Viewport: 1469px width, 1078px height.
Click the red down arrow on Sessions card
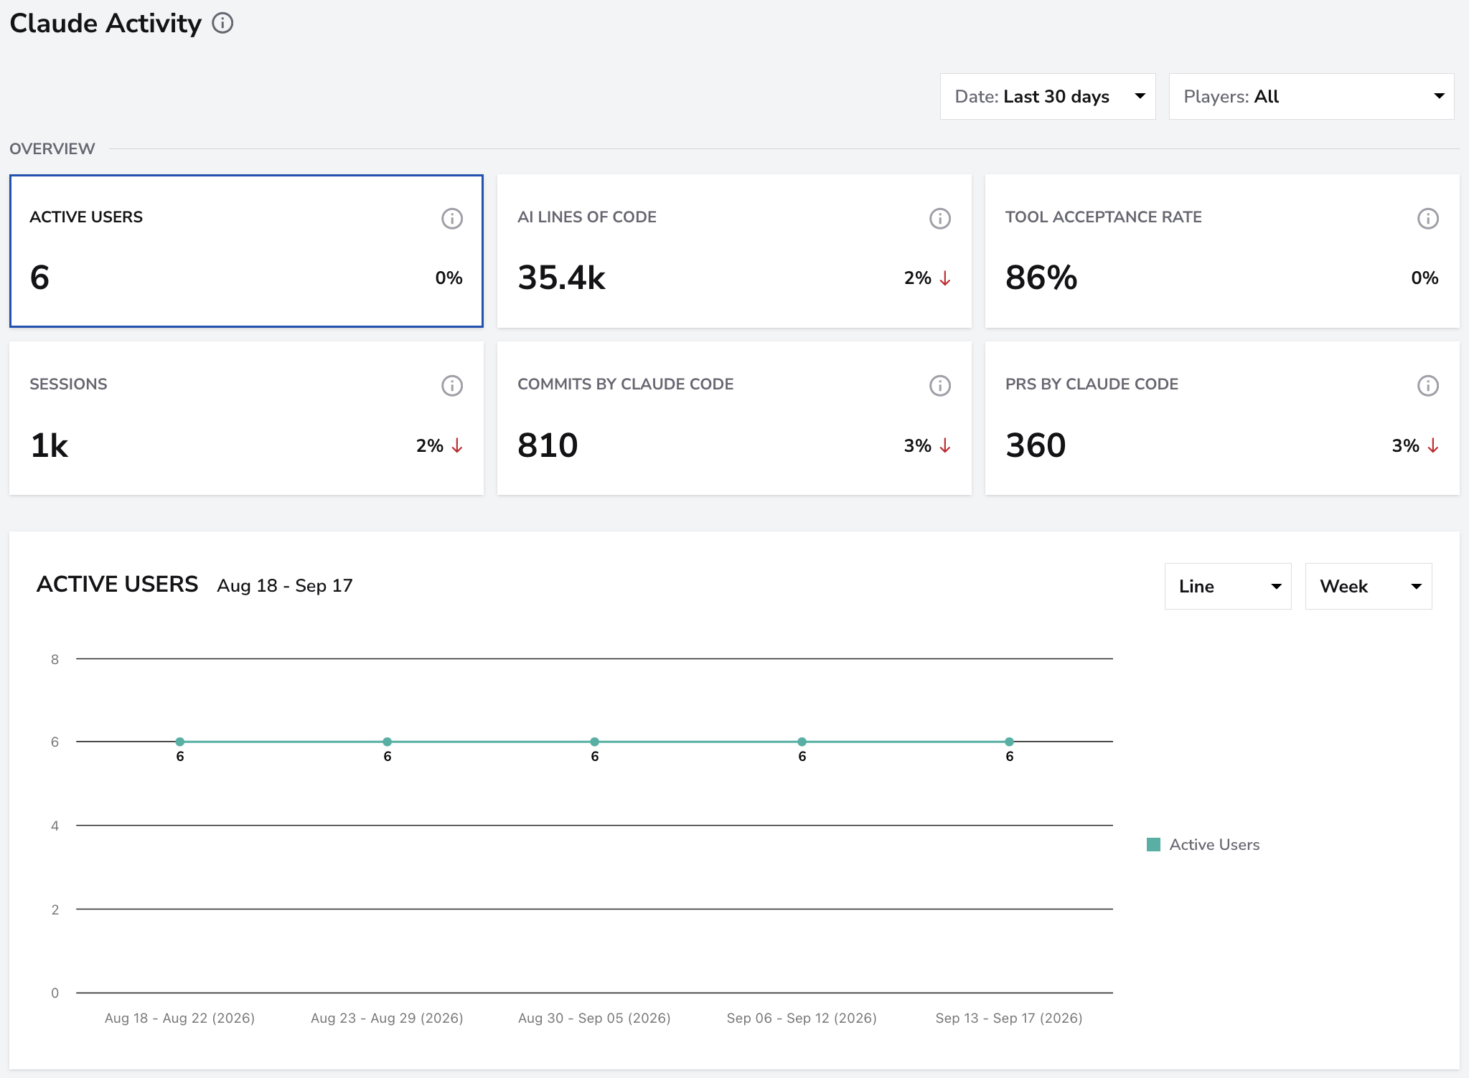tap(457, 445)
